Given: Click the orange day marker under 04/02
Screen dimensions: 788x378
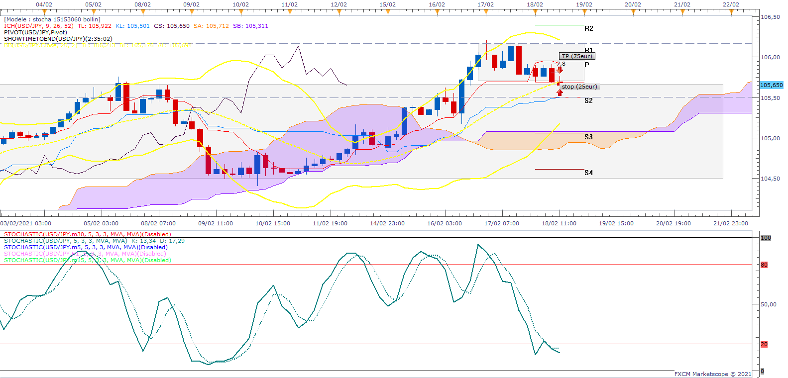Looking at the screenshot, I should click(x=44, y=11).
